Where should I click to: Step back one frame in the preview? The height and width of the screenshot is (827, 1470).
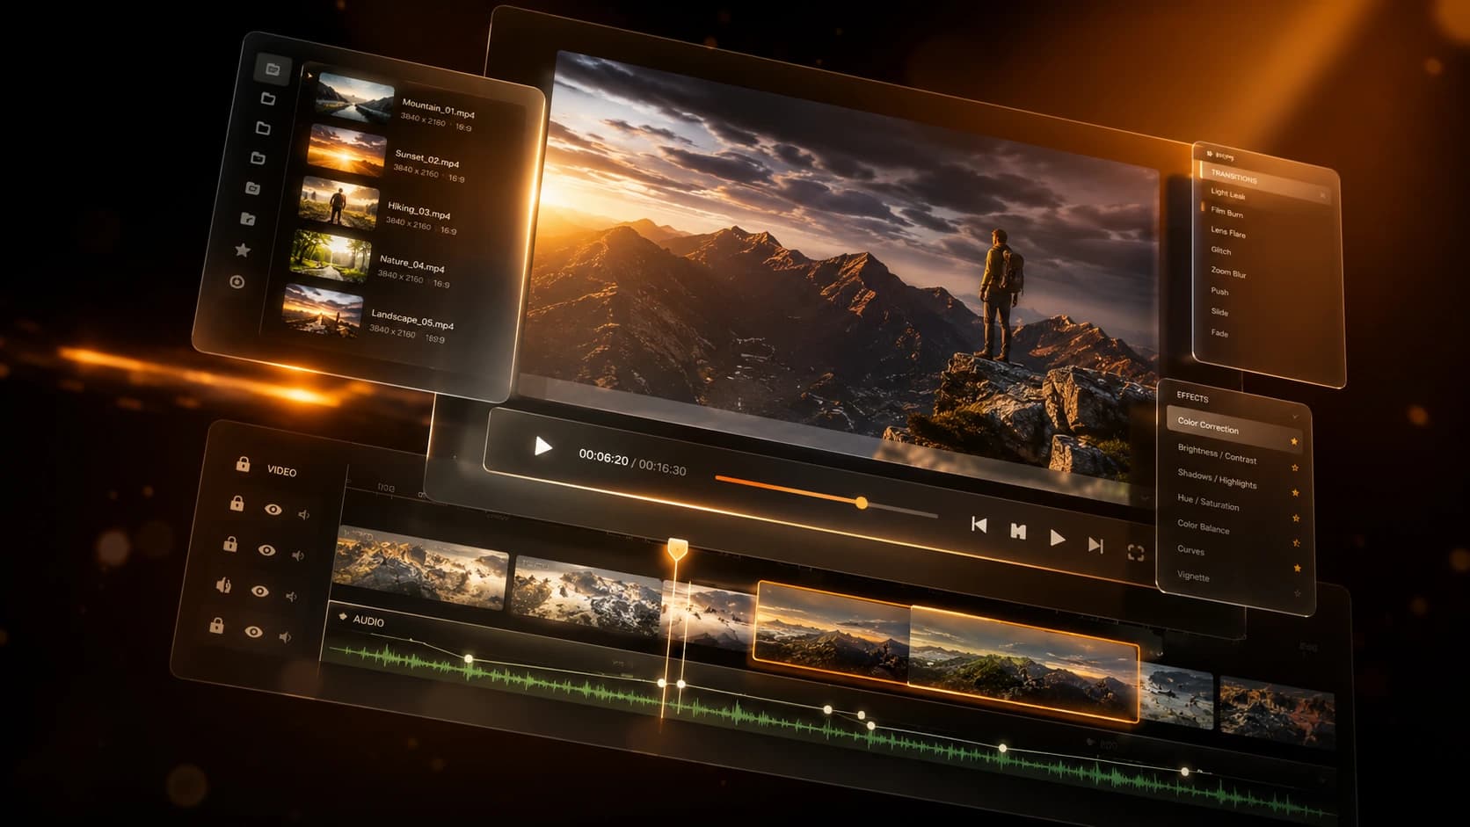1018,531
